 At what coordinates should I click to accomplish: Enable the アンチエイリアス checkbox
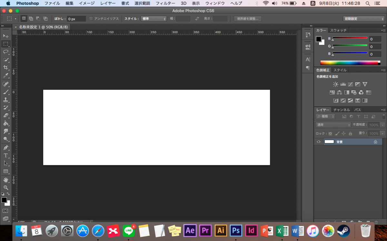click(x=91, y=19)
